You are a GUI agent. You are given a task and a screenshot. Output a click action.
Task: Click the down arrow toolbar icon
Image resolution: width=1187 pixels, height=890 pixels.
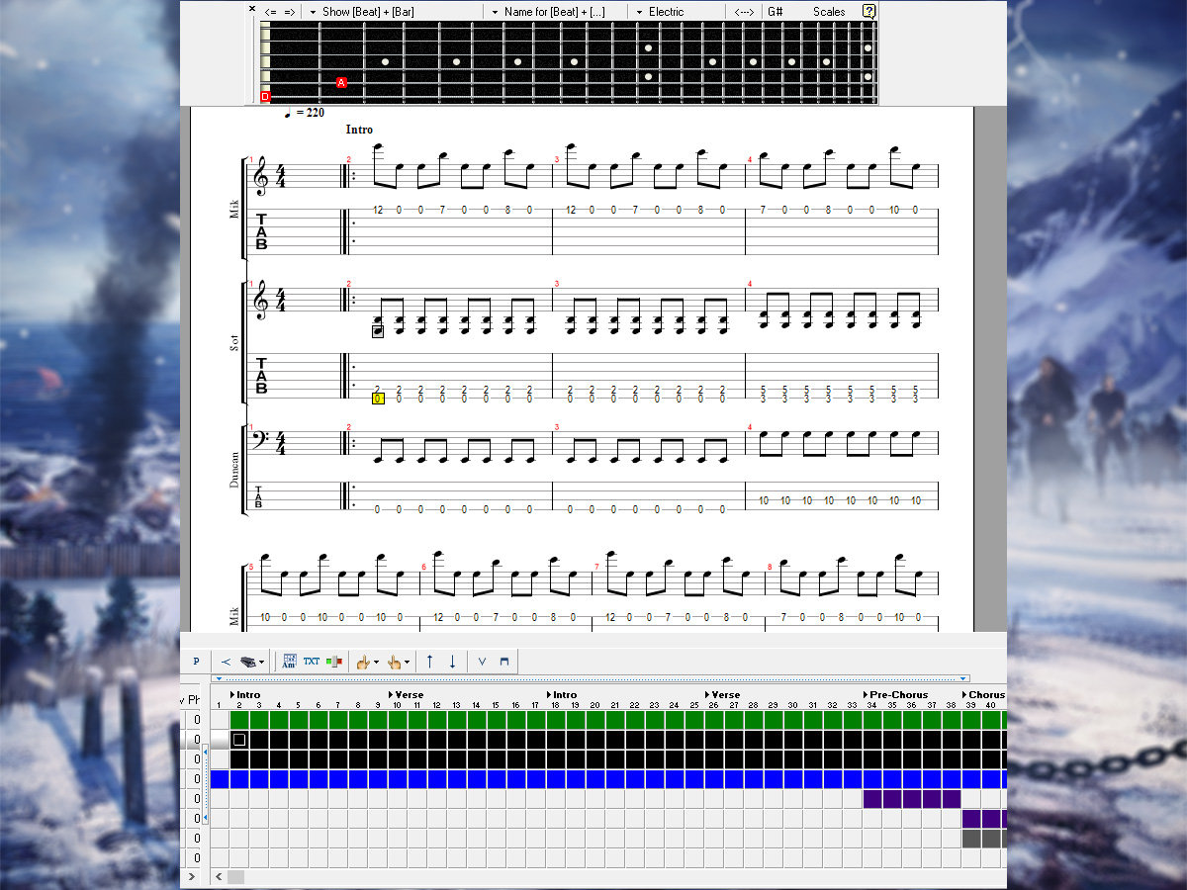452,662
